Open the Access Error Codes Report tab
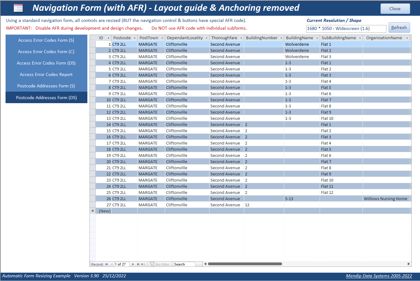Screen dimensions: 420x281 (x=46, y=74)
